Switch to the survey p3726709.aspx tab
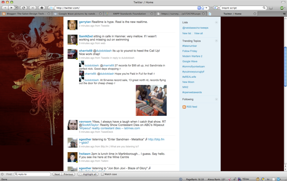This screenshot has height=181, width=287. (181, 14)
